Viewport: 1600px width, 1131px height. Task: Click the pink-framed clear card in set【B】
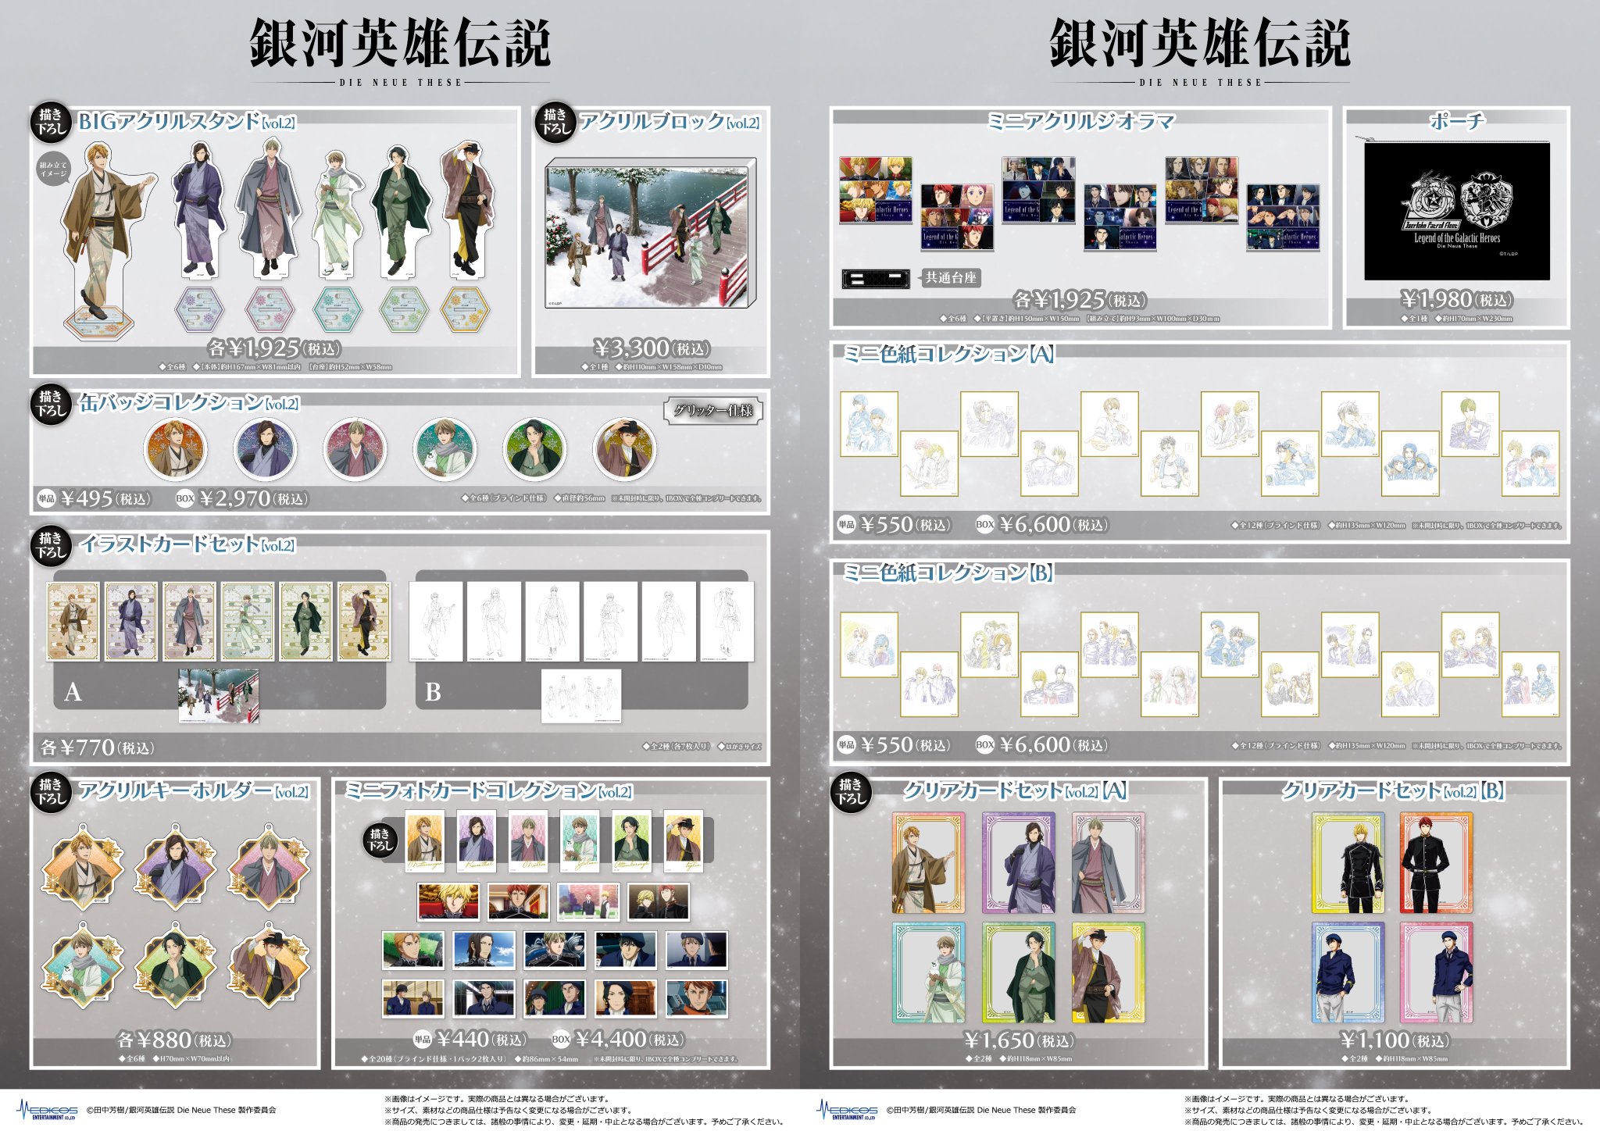pyautogui.click(x=1437, y=972)
